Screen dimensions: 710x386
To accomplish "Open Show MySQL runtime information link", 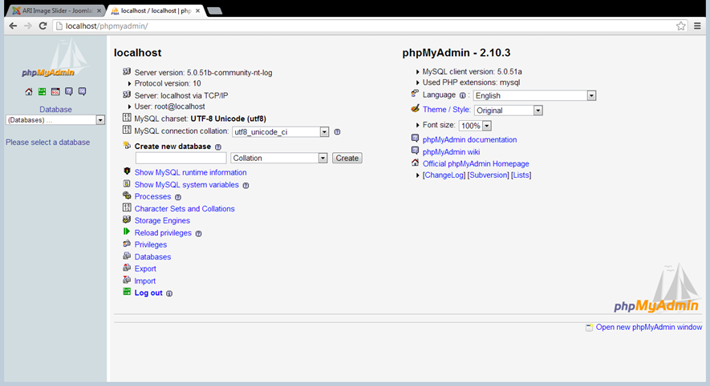I will pyautogui.click(x=191, y=172).
